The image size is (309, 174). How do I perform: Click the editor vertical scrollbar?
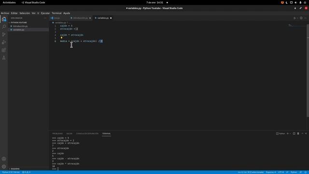click(308, 71)
